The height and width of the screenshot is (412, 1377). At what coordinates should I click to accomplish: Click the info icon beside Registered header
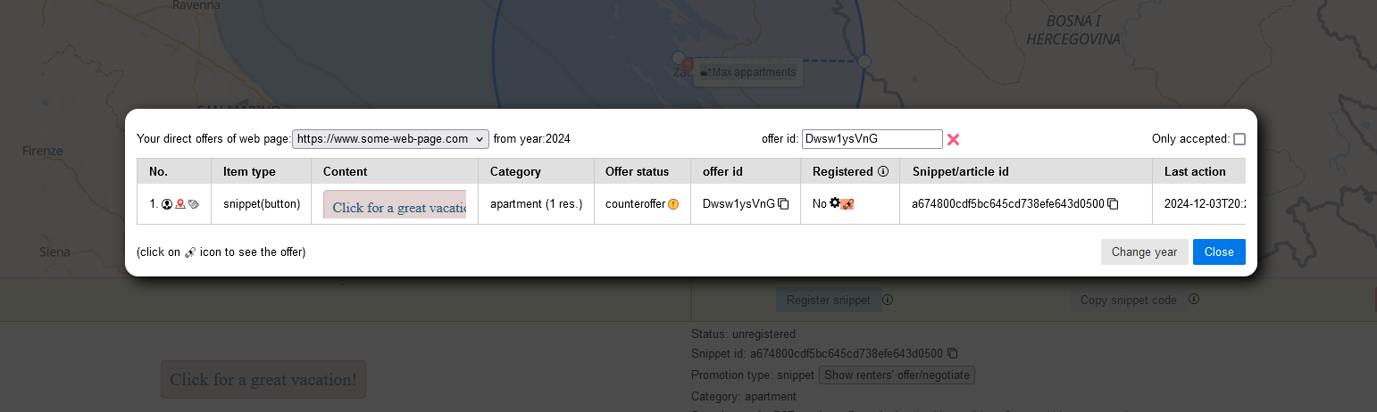(883, 171)
